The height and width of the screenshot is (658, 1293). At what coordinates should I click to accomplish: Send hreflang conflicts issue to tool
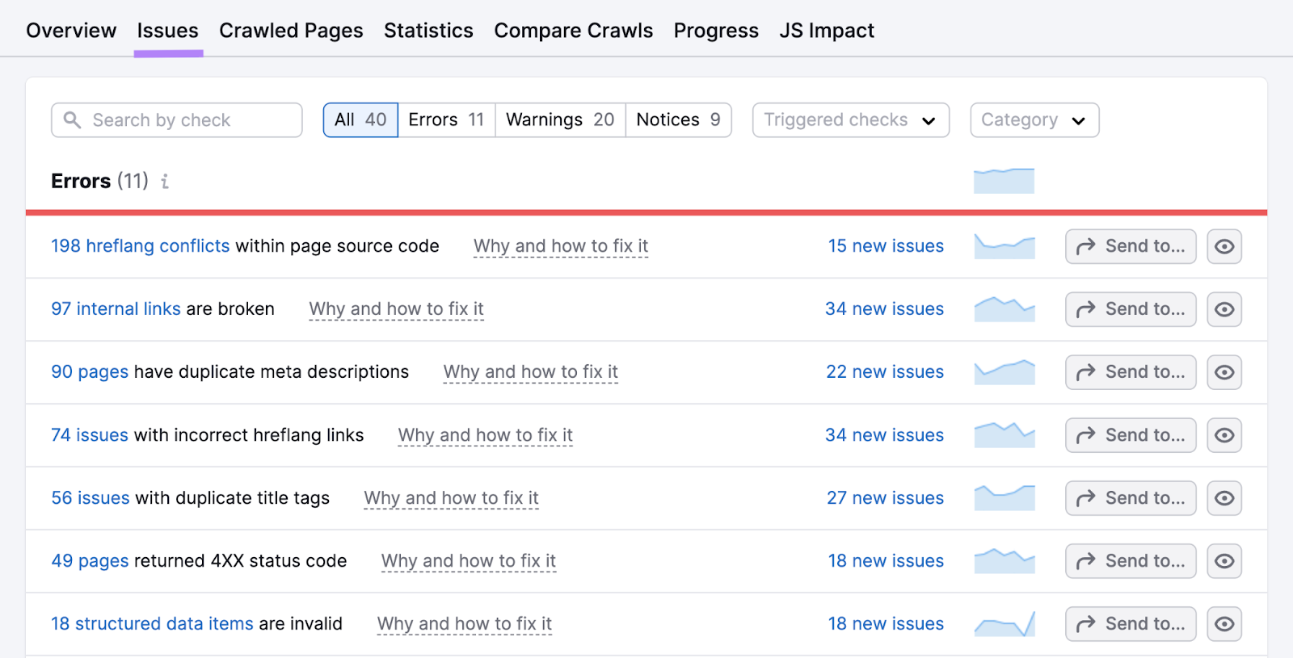1131,246
